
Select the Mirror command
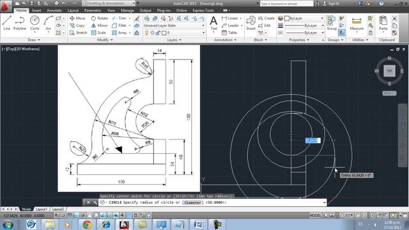pyautogui.click(x=100, y=26)
